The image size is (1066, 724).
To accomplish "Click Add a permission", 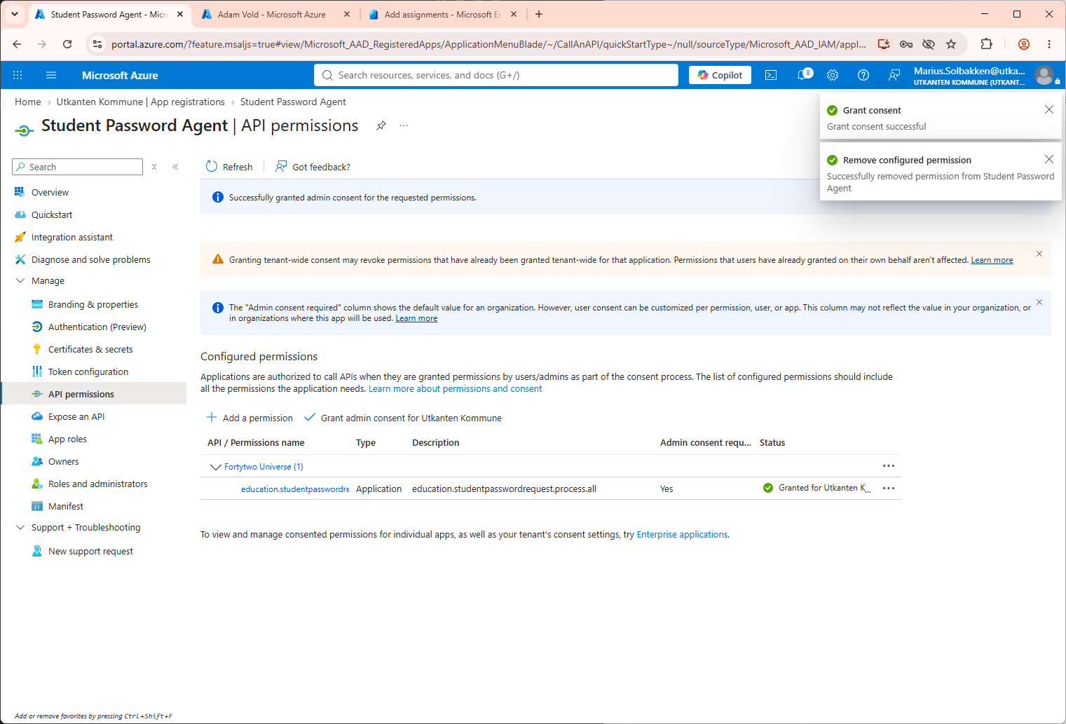I will pyautogui.click(x=250, y=418).
